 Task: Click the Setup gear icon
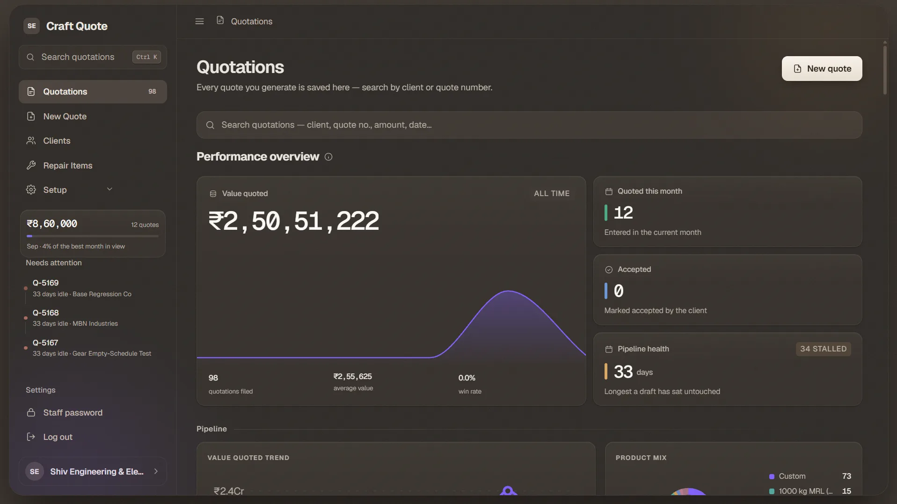pos(31,190)
